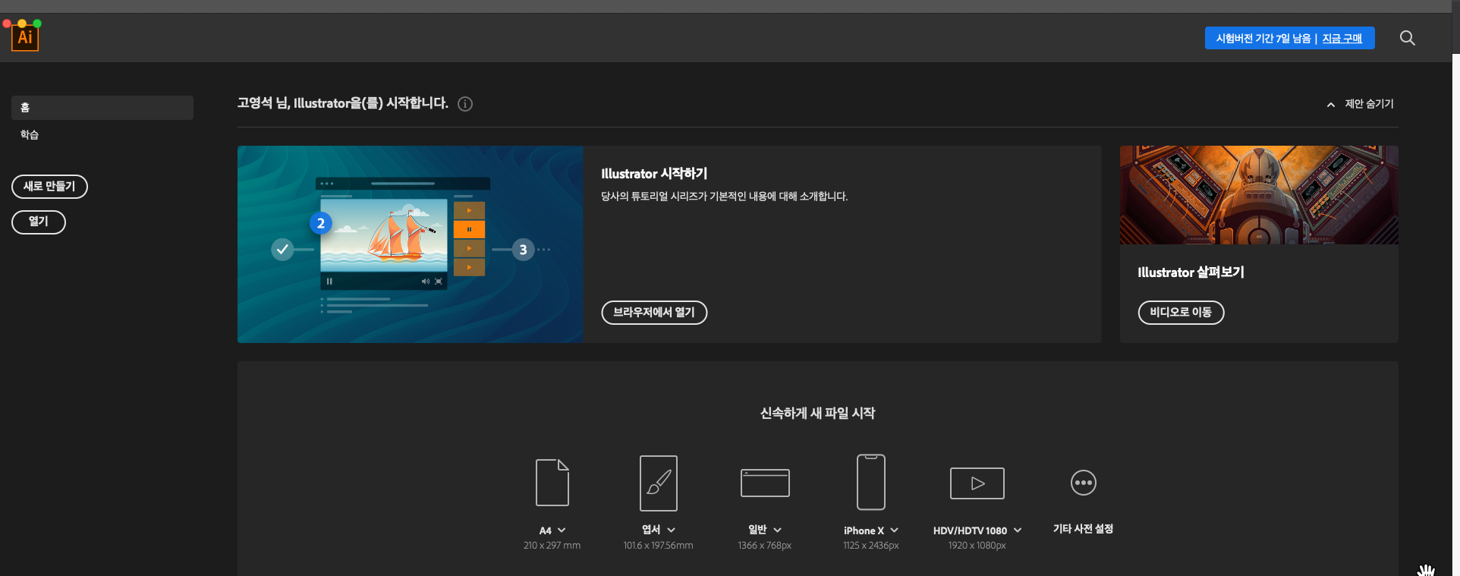Click the Illustrator Ai logo icon
The width and height of the screenshot is (1460, 576).
25,38
